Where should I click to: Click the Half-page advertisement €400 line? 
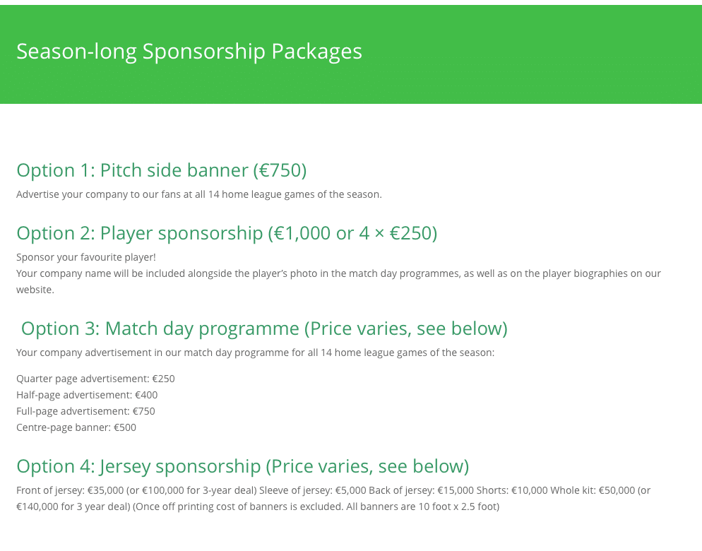click(x=87, y=395)
